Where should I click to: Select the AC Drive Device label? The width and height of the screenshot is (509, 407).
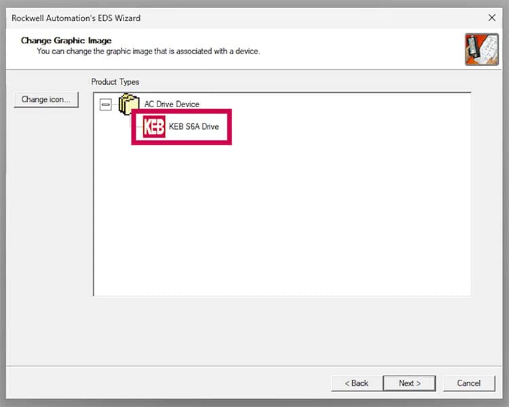point(172,104)
